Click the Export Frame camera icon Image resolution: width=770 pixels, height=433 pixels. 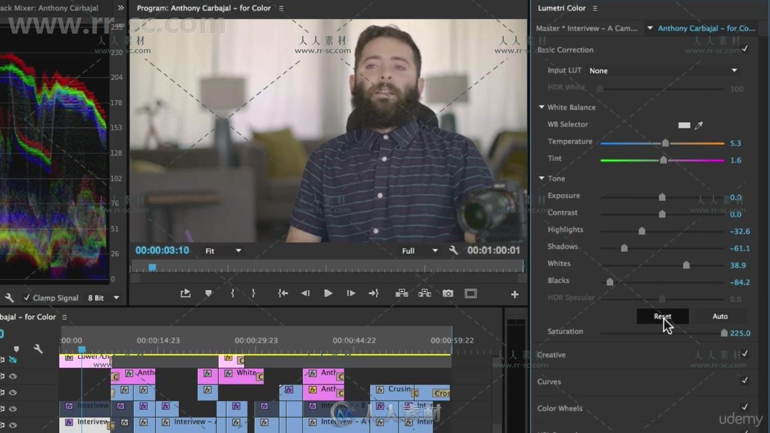pos(448,293)
